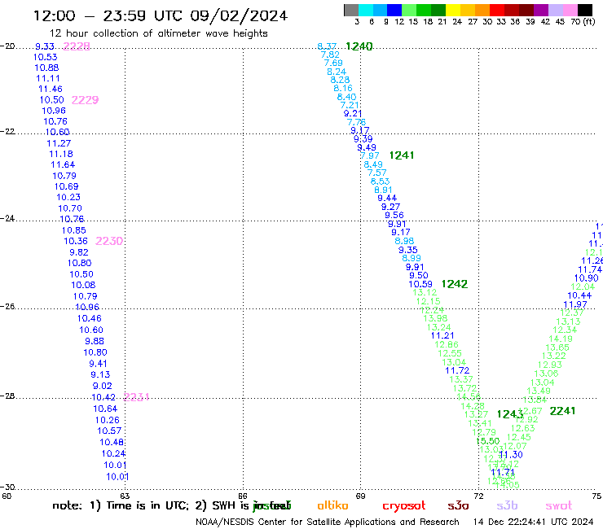This screenshot has width=603, height=529.
Task: Click the wave height value 7.97
Action: point(370,156)
